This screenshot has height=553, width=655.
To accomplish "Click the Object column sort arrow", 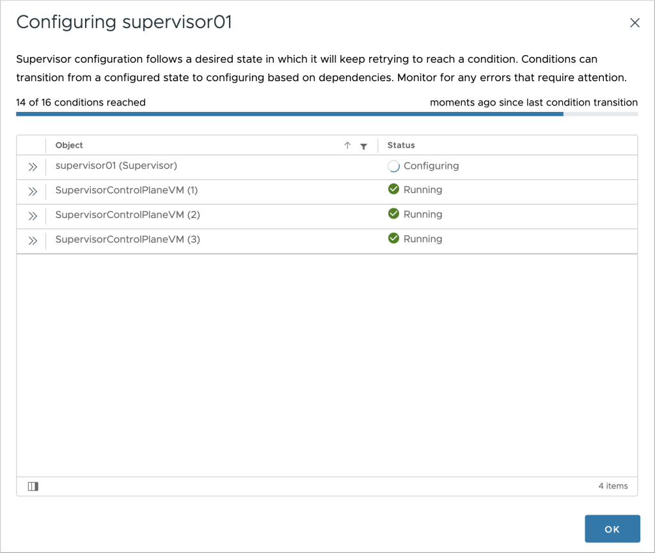I will [x=347, y=145].
